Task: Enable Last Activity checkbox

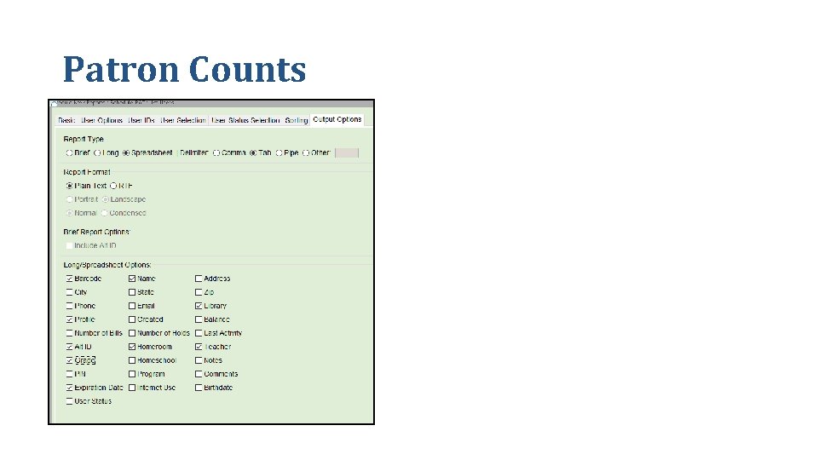Action: pyautogui.click(x=199, y=333)
